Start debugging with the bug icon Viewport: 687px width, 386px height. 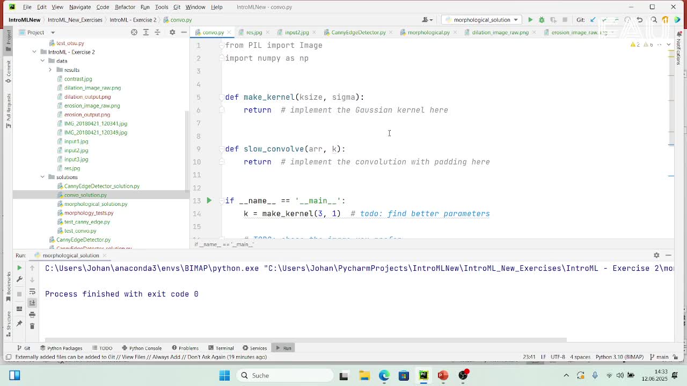point(542,20)
